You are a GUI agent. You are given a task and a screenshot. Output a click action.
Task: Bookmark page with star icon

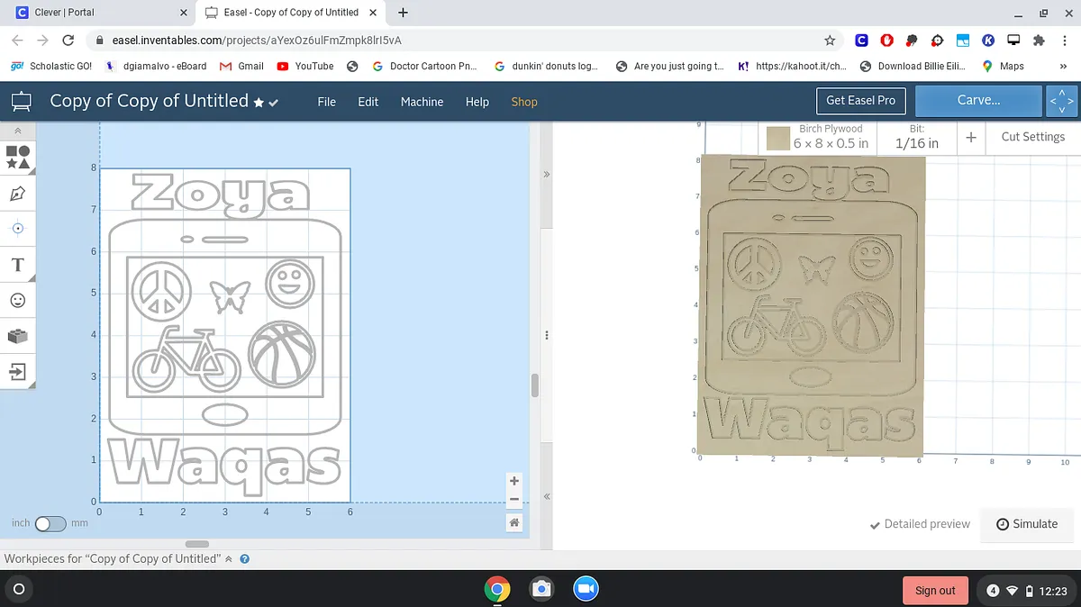pyautogui.click(x=830, y=41)
